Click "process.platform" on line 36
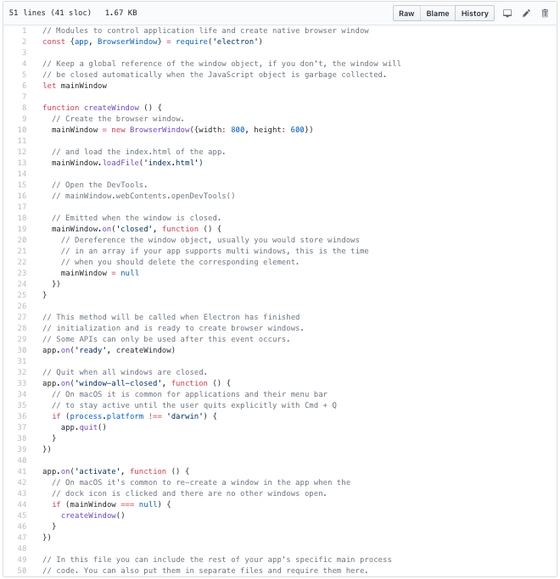 click(x=106, y=416)
